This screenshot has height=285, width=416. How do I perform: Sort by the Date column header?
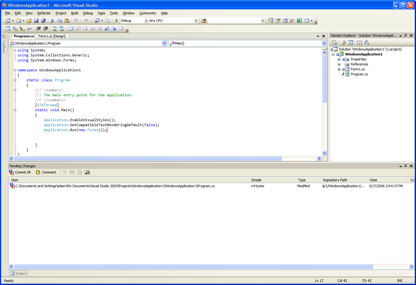coord(387,180)
